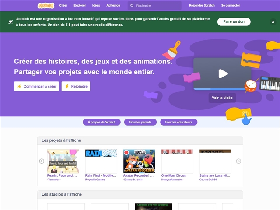This screenshot has height=210, width=280.
Task: Click One Man Circus title link
Action: point(174,175)
